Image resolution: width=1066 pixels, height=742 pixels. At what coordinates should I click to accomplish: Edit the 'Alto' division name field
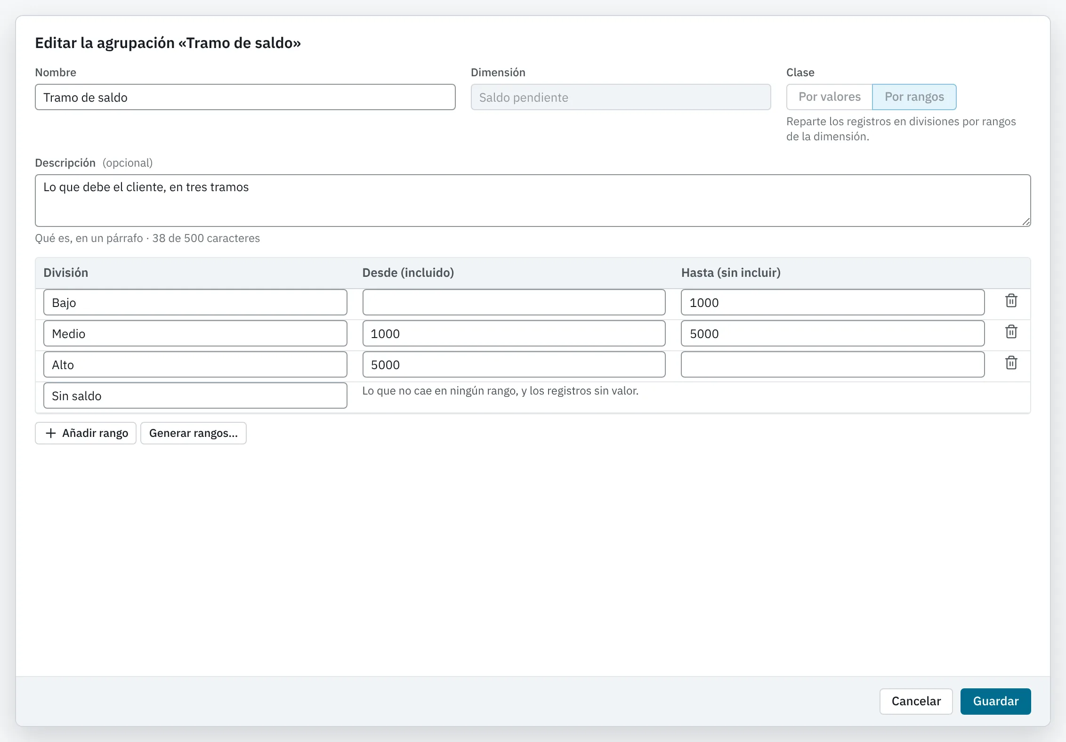[195, 364]
